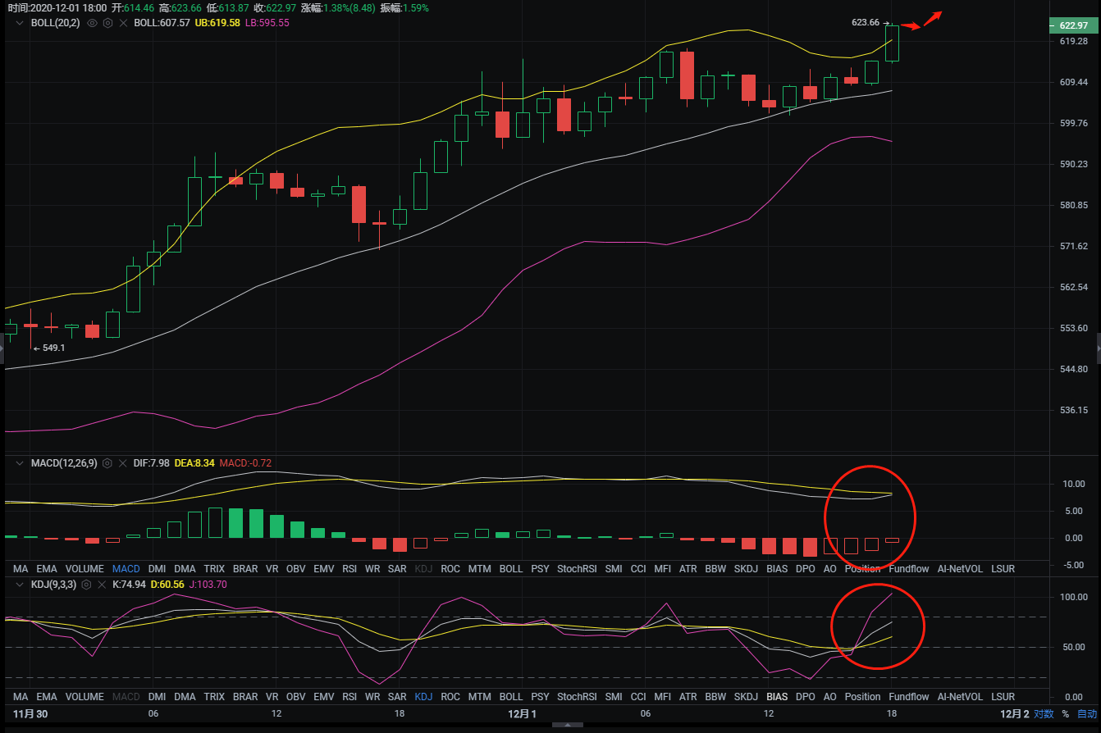This screenshot has width=1101, height=733.
Task: Select MTM in bottom row under KDJ chart
Action: pos(480,697)
